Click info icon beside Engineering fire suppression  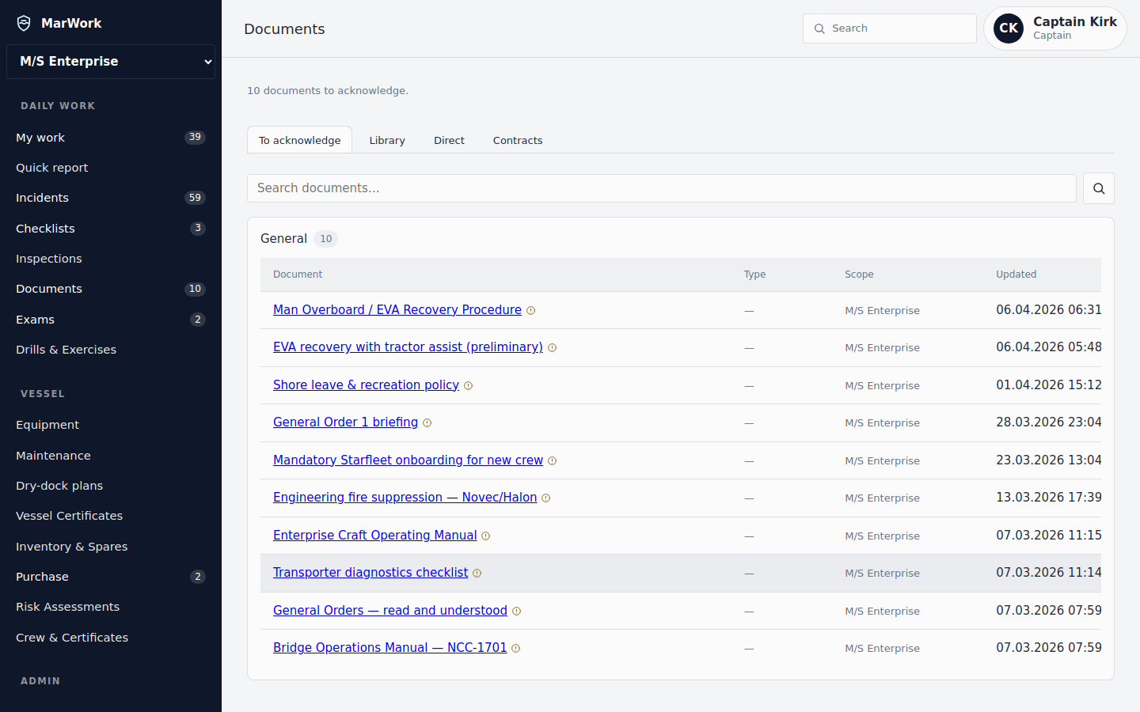coord(546,498)
